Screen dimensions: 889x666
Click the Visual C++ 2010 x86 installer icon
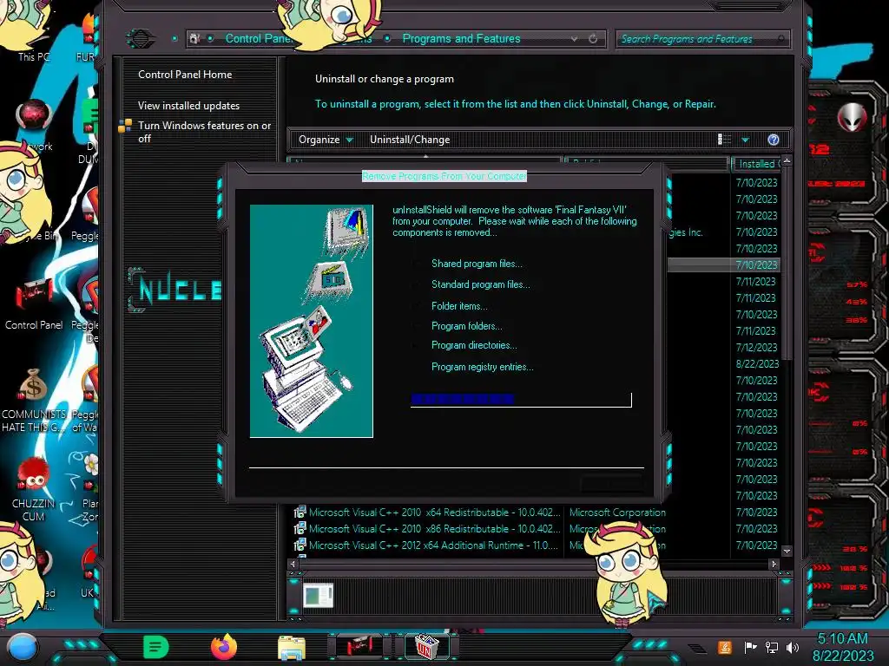click(x=300, y=529)
